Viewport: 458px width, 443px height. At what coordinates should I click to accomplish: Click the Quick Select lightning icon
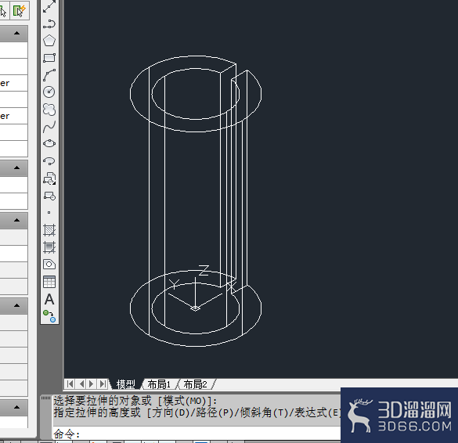click(20, 11)
